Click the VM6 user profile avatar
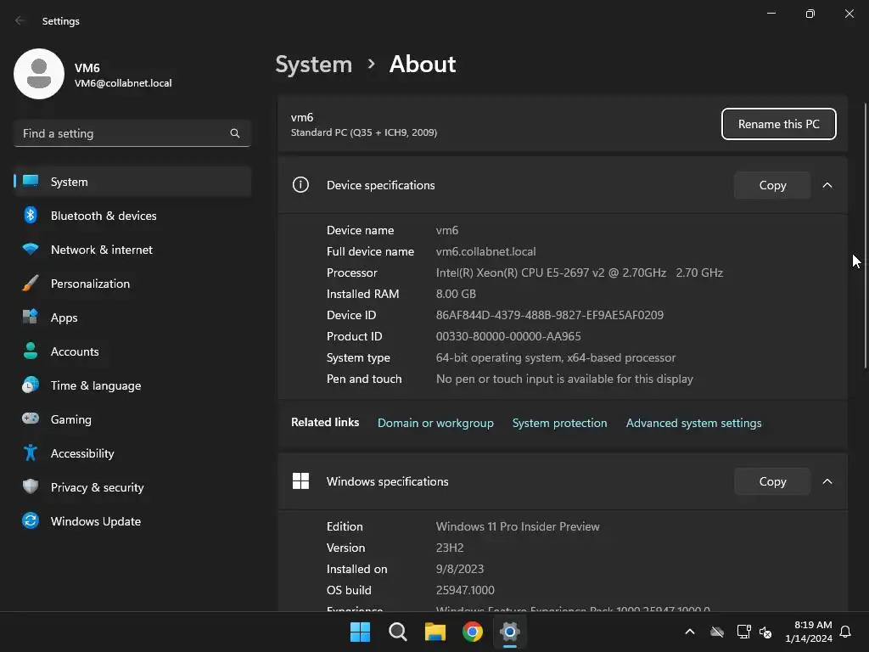 click(x=39, y=74)
